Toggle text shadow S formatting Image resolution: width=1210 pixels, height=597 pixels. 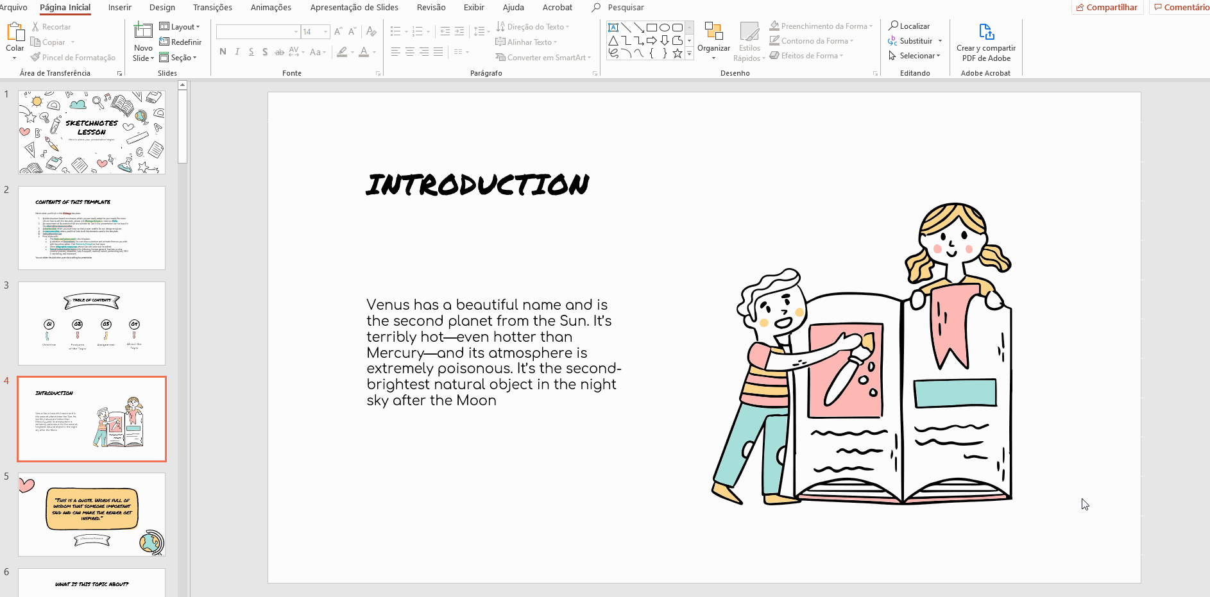[265, 52]
